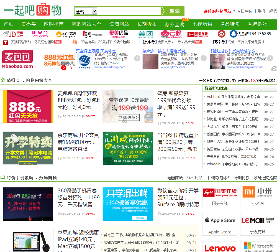
Task: Click the red Tmall T icon
Action: [6, 42]
